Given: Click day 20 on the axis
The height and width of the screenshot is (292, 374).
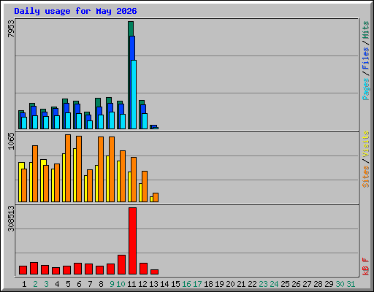Looking at the screenshot, I should tap(230, 284).
